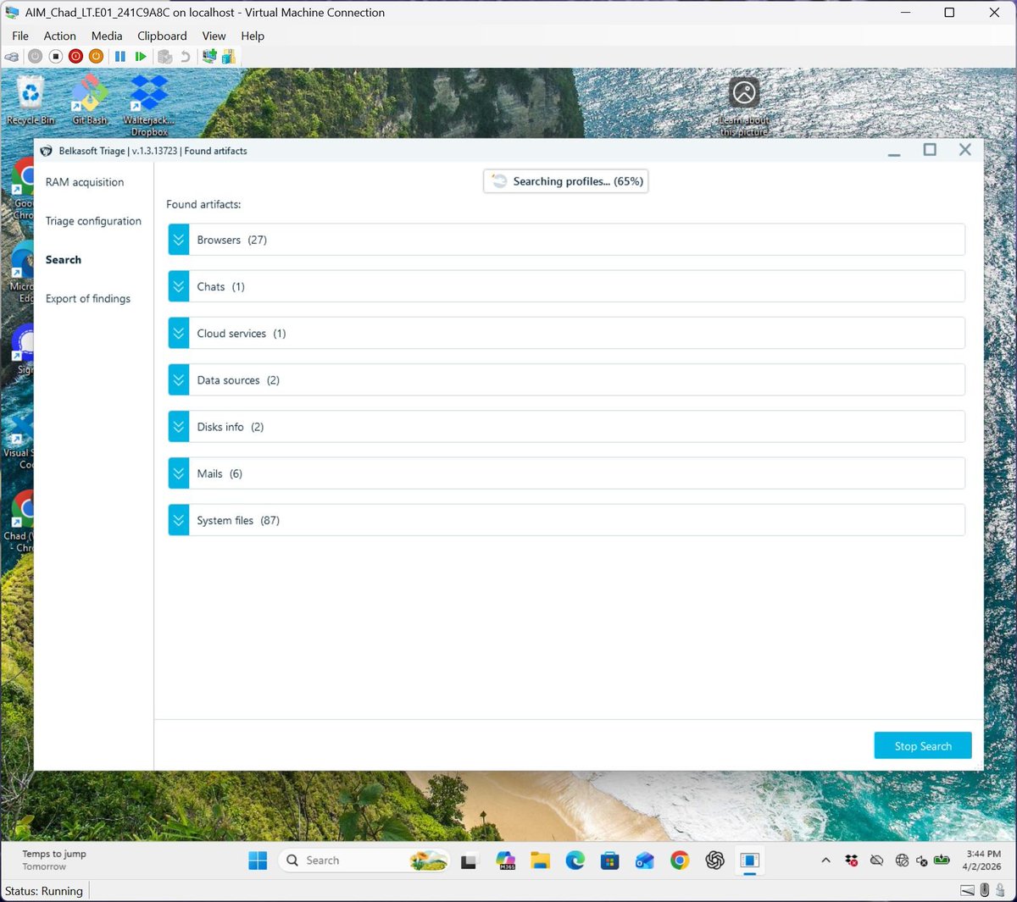
Task: Click the Turn Off (stop square) icon
Action: click(55, 57)
